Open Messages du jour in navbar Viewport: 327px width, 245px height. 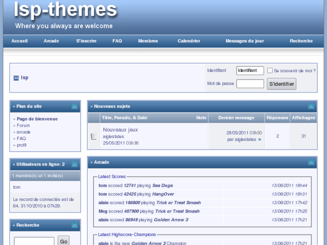click(x=245, y=41)
